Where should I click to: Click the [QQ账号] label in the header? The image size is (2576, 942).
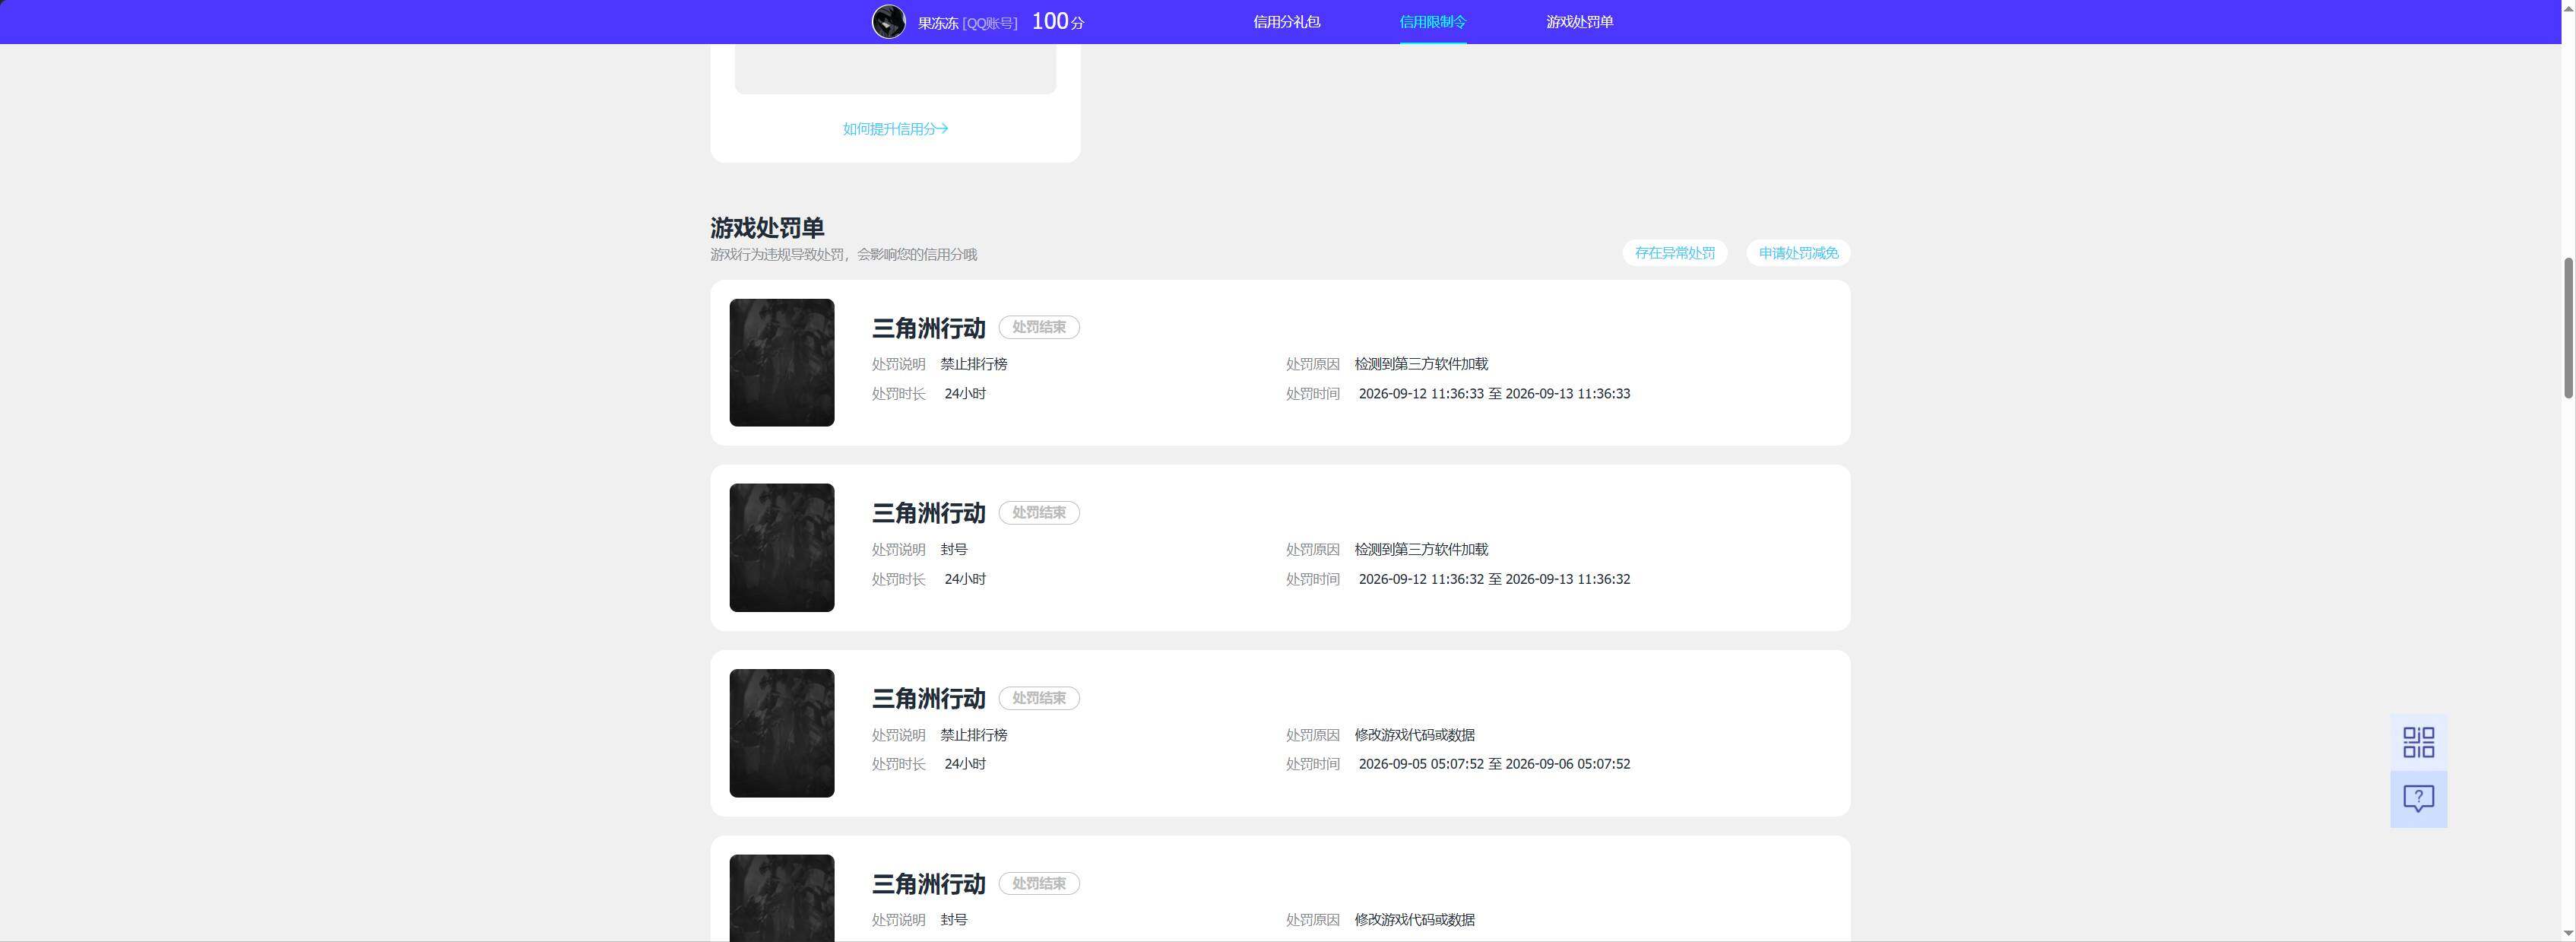[989, 23]
